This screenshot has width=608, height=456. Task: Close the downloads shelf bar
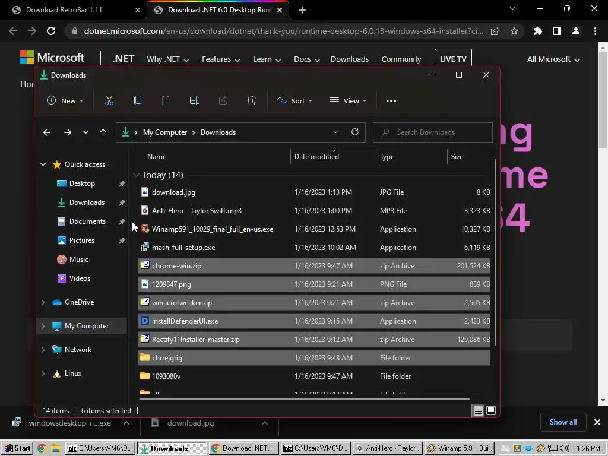tap(597, 422)
